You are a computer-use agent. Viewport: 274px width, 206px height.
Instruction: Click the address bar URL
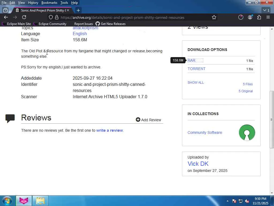click(122, 17)
